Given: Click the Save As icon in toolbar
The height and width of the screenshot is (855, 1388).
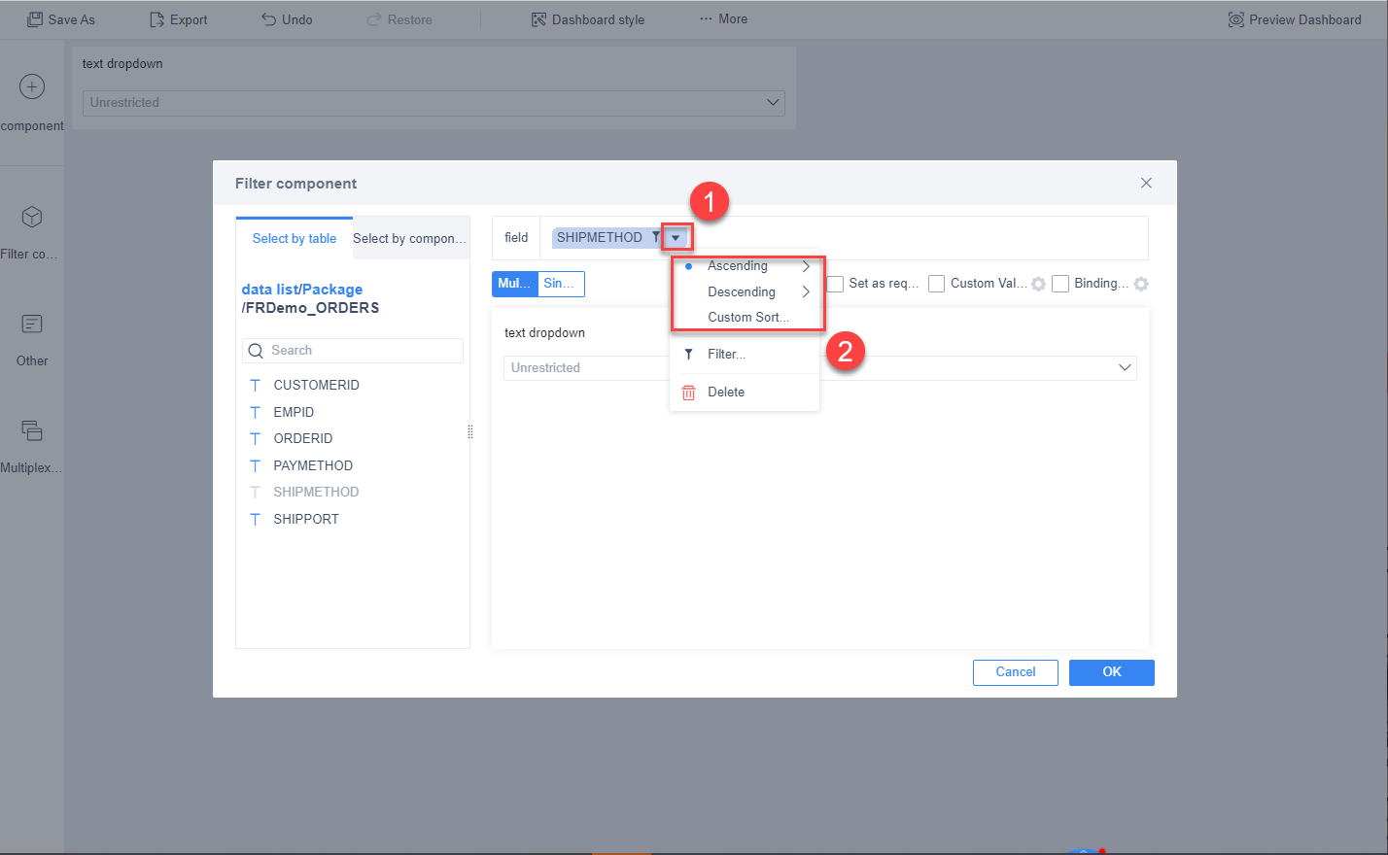Looking at the screenshot, I should (35, 19).
